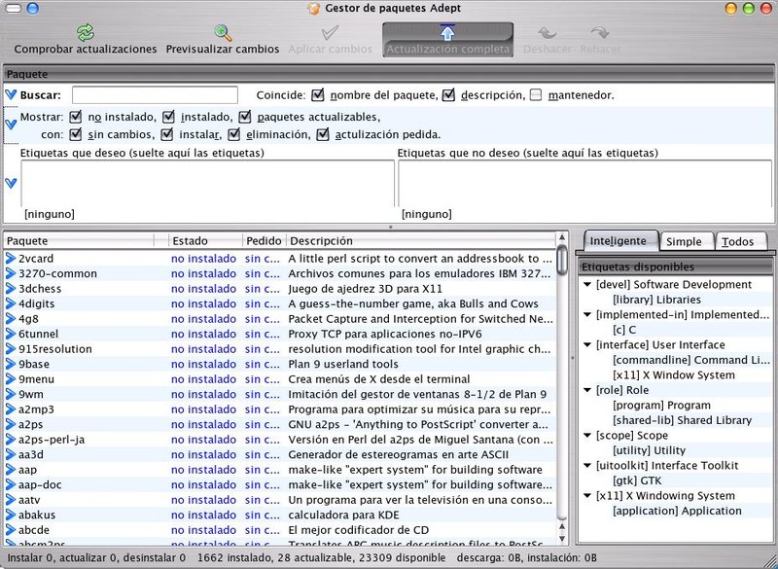The height and width of the screenshot is (569, 778).
Task: Sort by the Pedido column header
Action: pos(265,241)
